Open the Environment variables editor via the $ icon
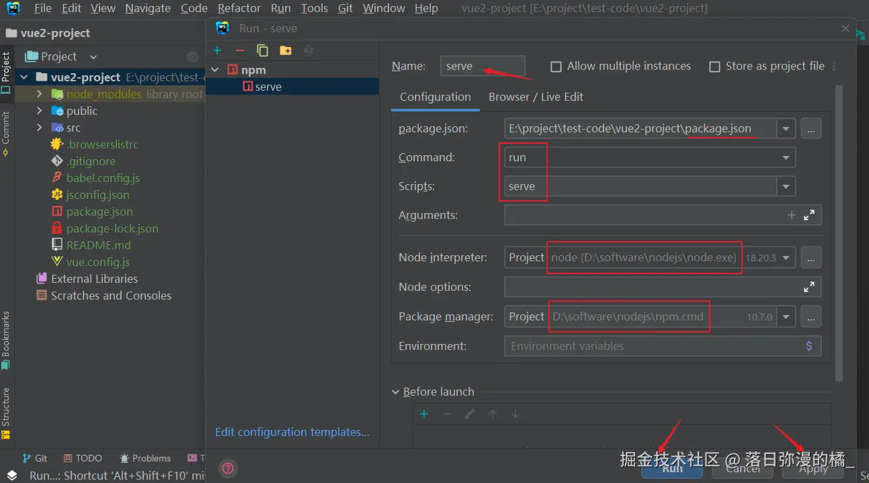869x483 pixels. click(809, 345)
